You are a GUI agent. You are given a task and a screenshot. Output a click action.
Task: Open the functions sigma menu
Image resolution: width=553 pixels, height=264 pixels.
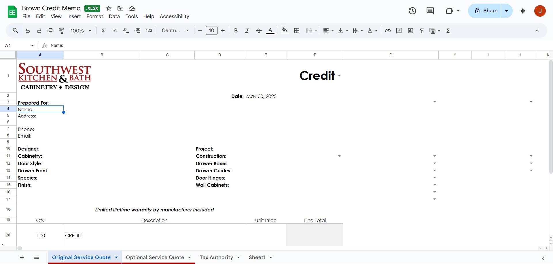(x=448, y=30)
